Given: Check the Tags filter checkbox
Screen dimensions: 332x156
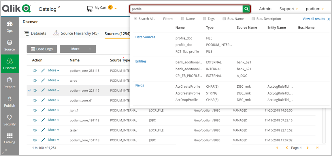Looking at the screenshot, I should (x=204, y=19).
